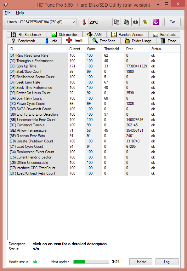The width and height of the screenshot is (187, 271).
Task: Select the (03) Spin Up Time row
Action: pos(89,66)
